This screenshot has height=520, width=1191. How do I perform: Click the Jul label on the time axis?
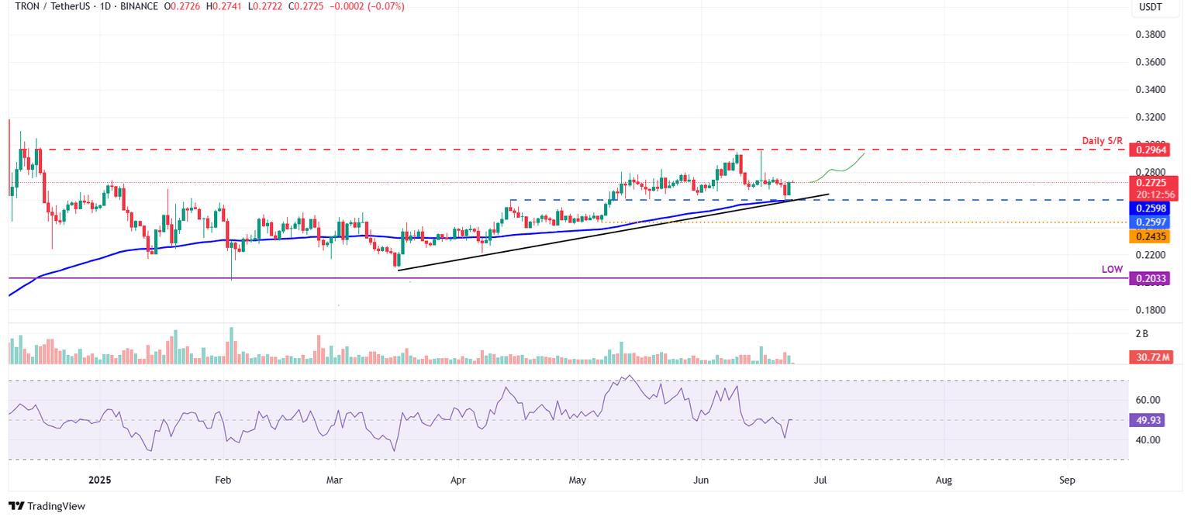click(x=820, y=480)
